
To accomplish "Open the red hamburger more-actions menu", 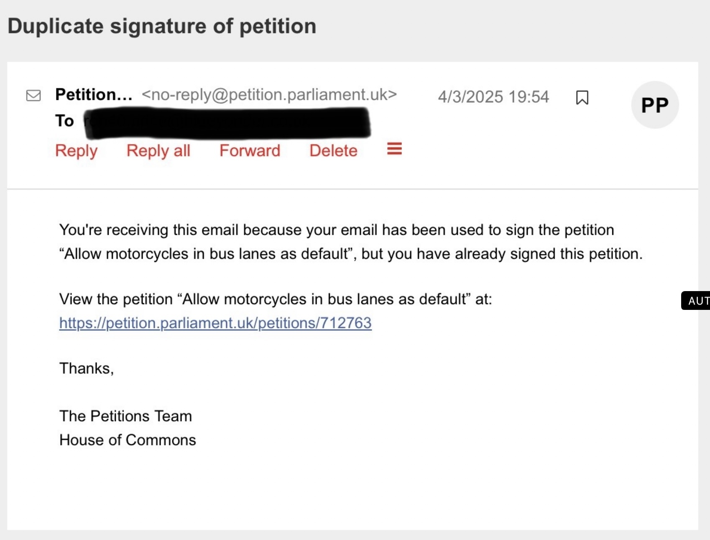I will pos(394,149).
